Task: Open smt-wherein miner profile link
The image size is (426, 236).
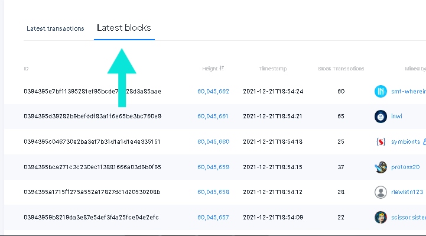Action: coord(408,91)
